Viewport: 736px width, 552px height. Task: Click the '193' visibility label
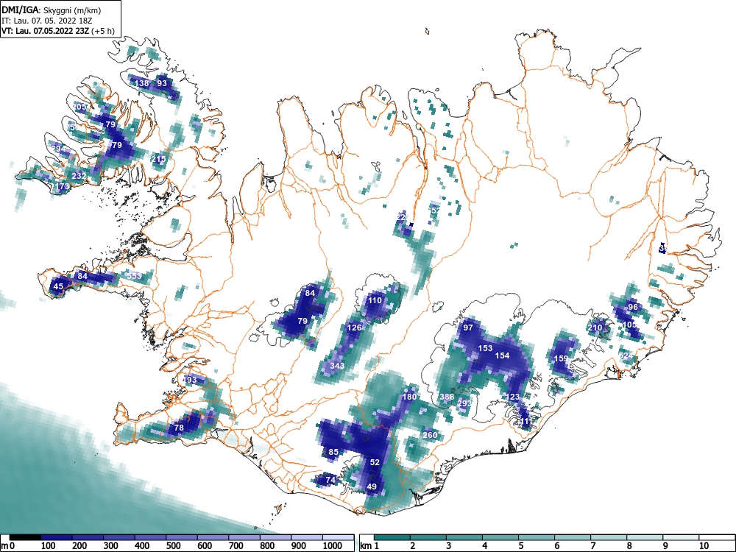tap(190, 381)
